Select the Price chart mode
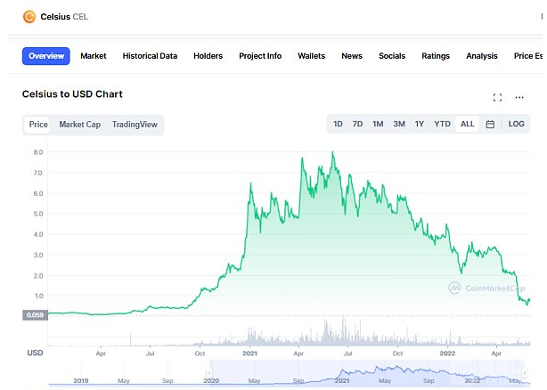 pos(38,125)
